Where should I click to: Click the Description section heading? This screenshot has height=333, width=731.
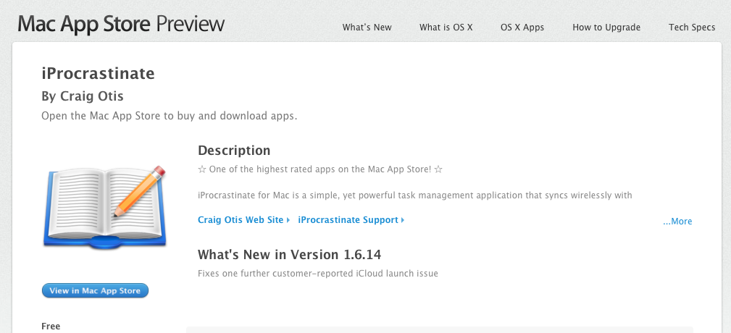tap(234, 151)
